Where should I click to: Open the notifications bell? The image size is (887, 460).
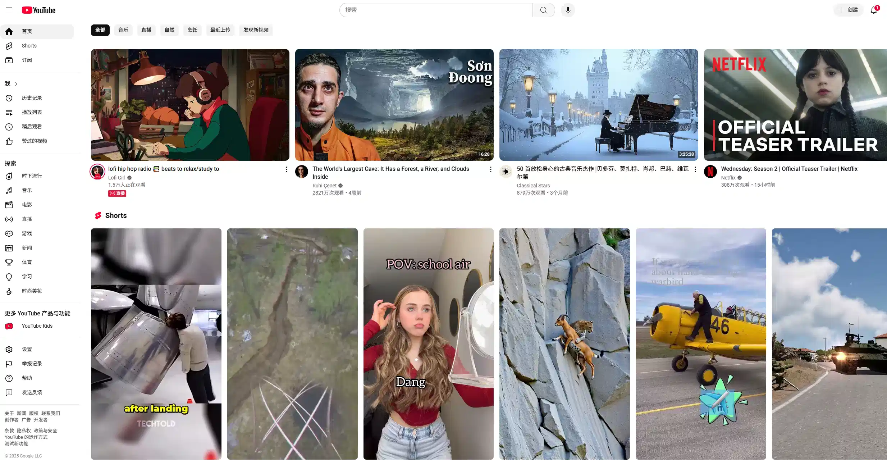click(x=873, y=10)
